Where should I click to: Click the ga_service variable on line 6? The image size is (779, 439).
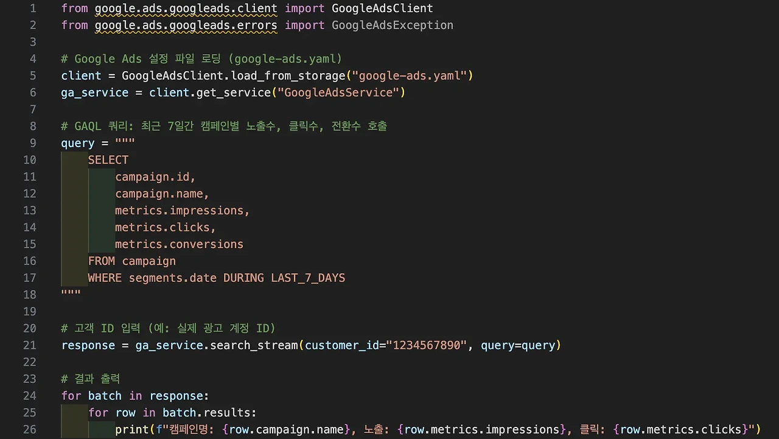click(95, 93)
